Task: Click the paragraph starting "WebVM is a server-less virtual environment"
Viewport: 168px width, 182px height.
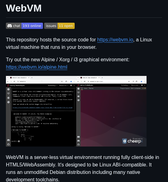Action: click(x=82, y=169)
